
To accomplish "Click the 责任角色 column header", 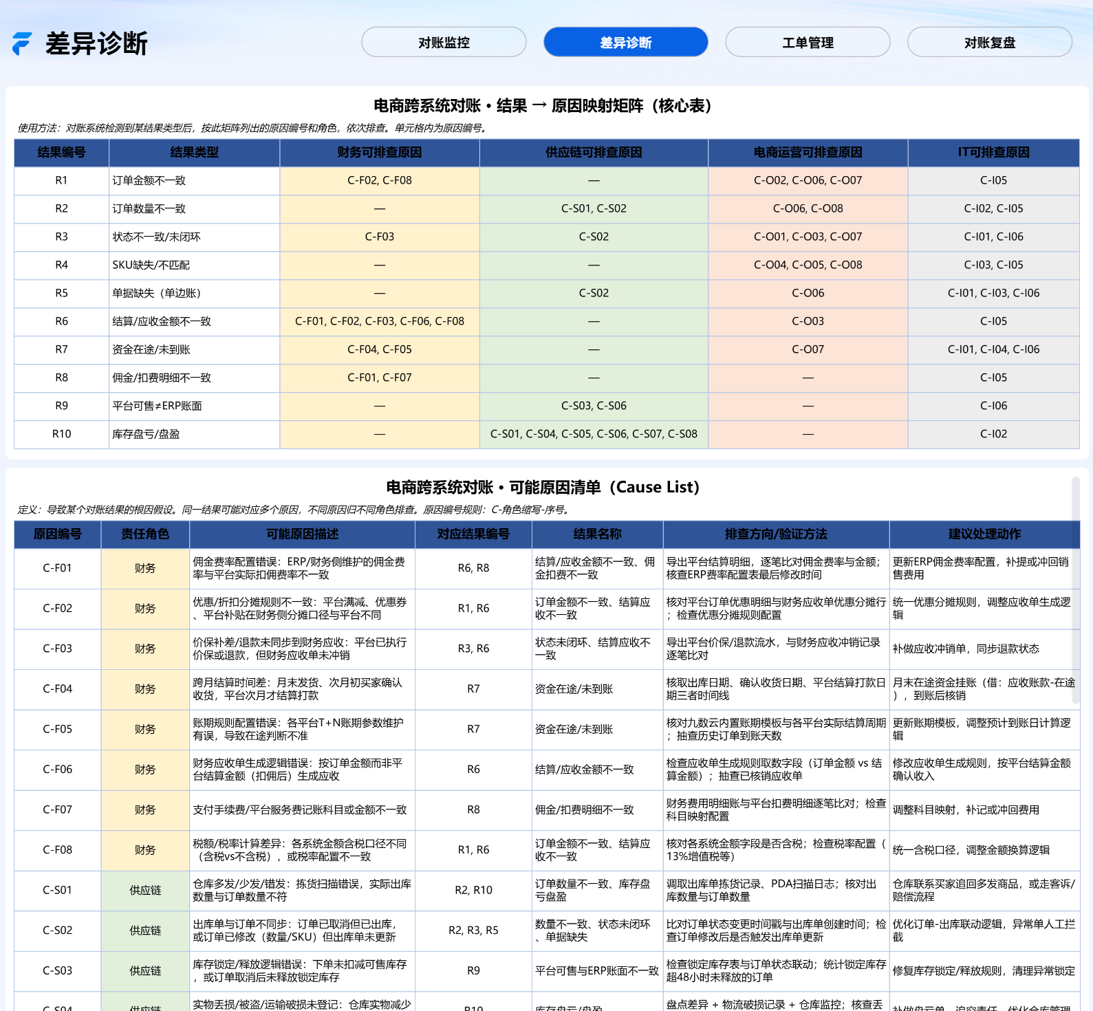I will (145, 534).
